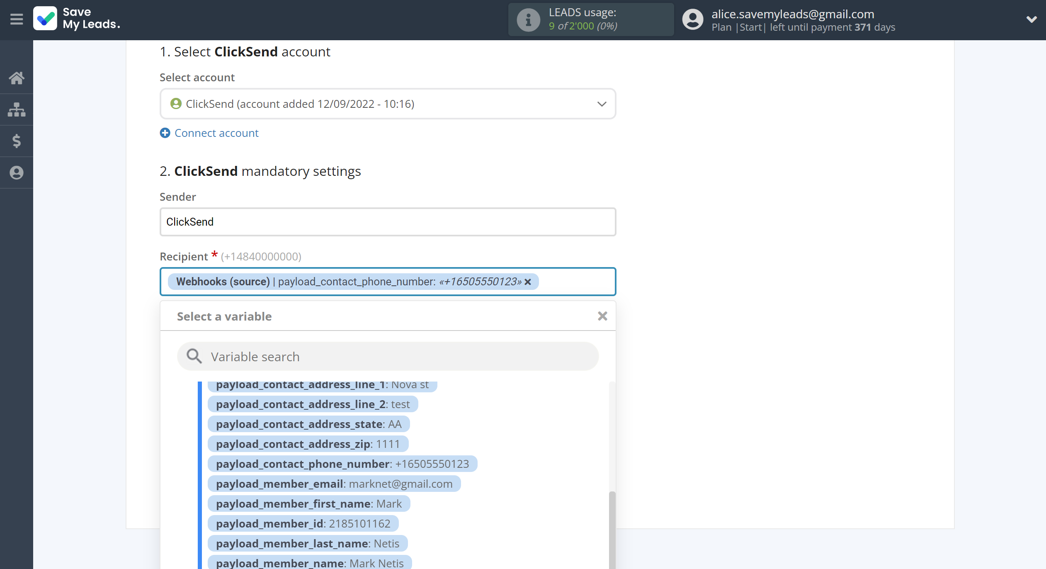1046x569 pixels.
Task: Expand the account menu chevron
Action: click(x=1031, y=19)
